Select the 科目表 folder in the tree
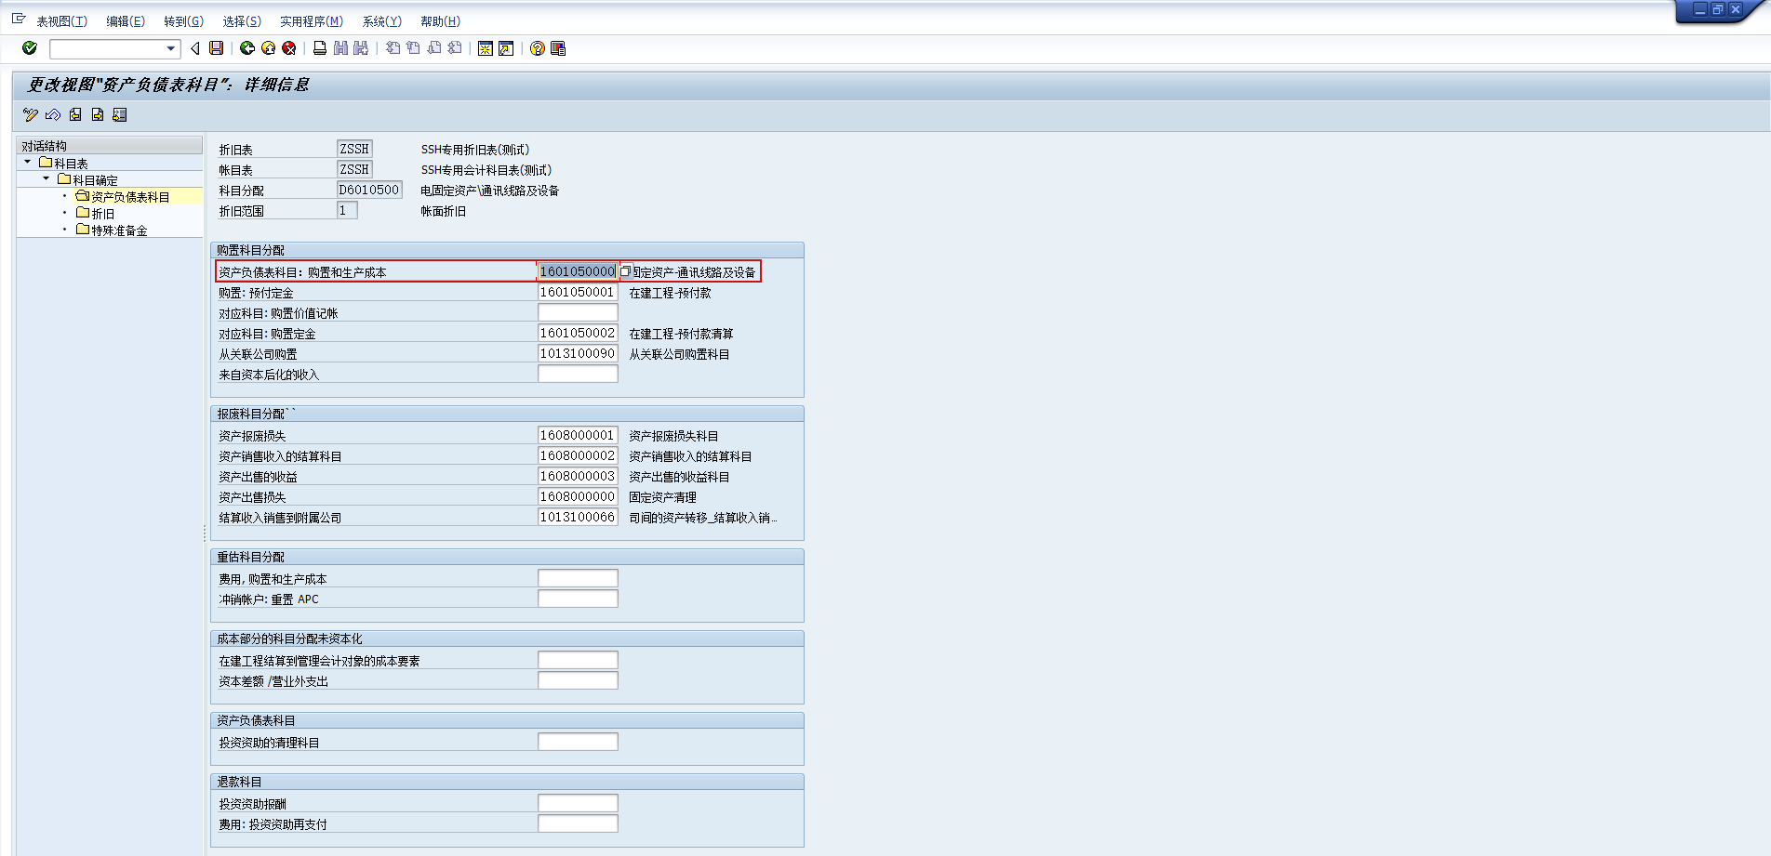Image resolution: width=1771 pixels, height=856 pixels. pyautogui.click(x=71, y=164)
